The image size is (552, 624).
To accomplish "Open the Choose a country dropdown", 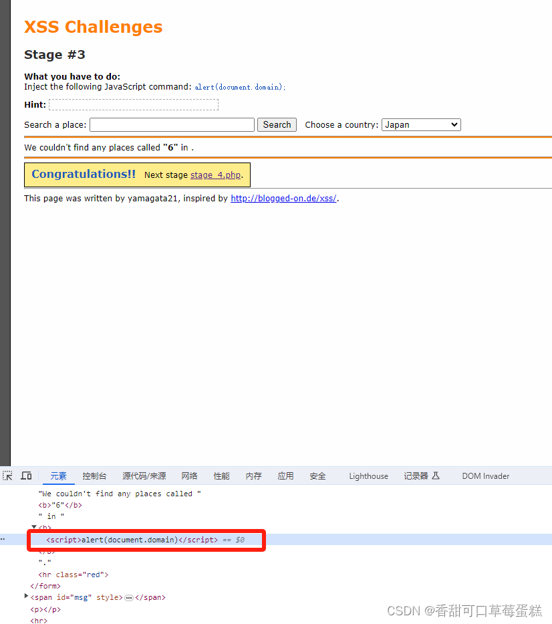I will tap(421, 124).
